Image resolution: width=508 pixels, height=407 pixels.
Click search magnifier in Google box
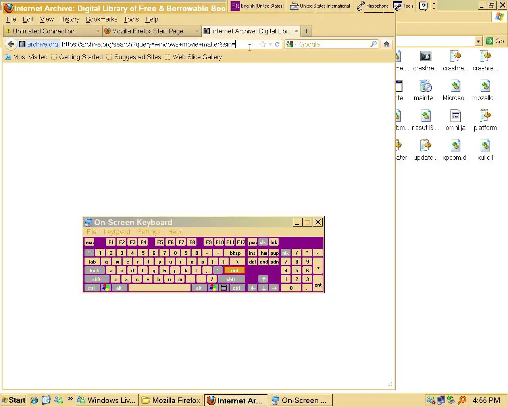[x=373, y=44]
